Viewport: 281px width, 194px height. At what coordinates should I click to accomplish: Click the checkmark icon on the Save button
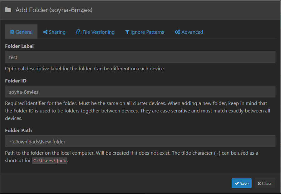point(237,183)
